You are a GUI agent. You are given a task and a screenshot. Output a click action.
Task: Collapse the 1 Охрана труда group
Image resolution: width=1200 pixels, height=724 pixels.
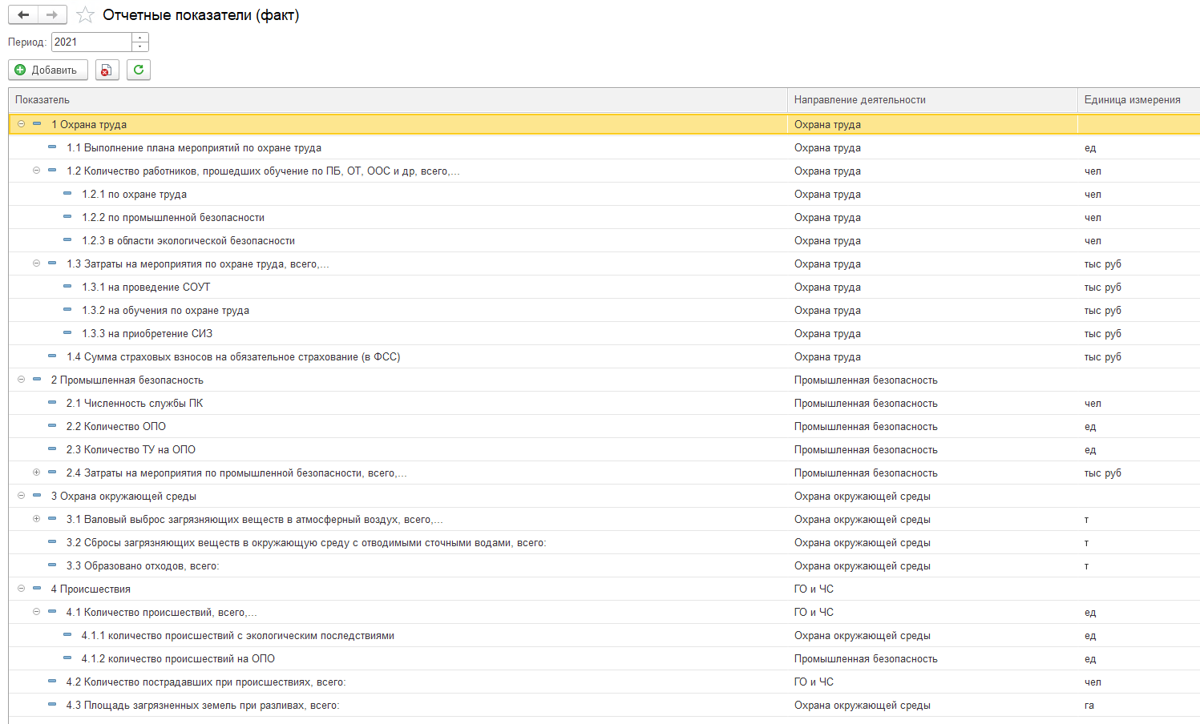click(22, 124)
